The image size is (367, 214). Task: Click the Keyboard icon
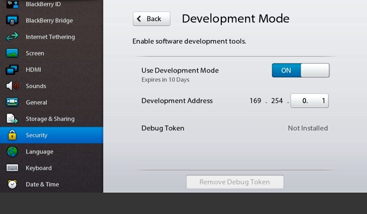tap(12, 168)
